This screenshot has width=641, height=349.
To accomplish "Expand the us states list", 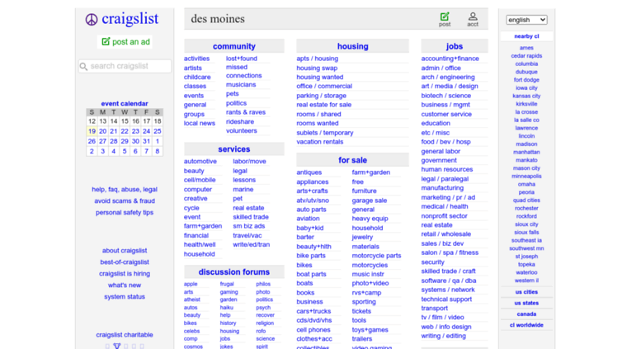I will tap(526, 303).
